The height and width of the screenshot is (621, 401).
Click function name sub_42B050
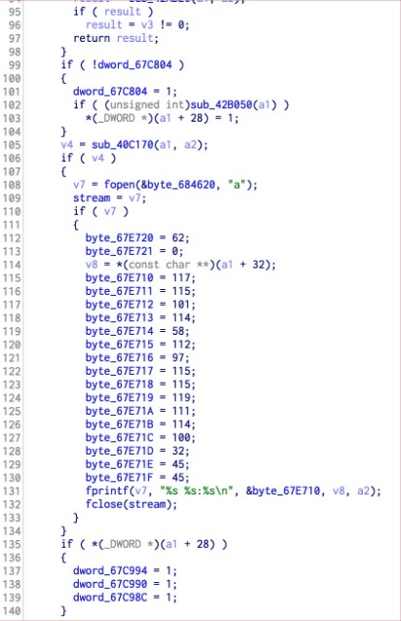[221, 104]
